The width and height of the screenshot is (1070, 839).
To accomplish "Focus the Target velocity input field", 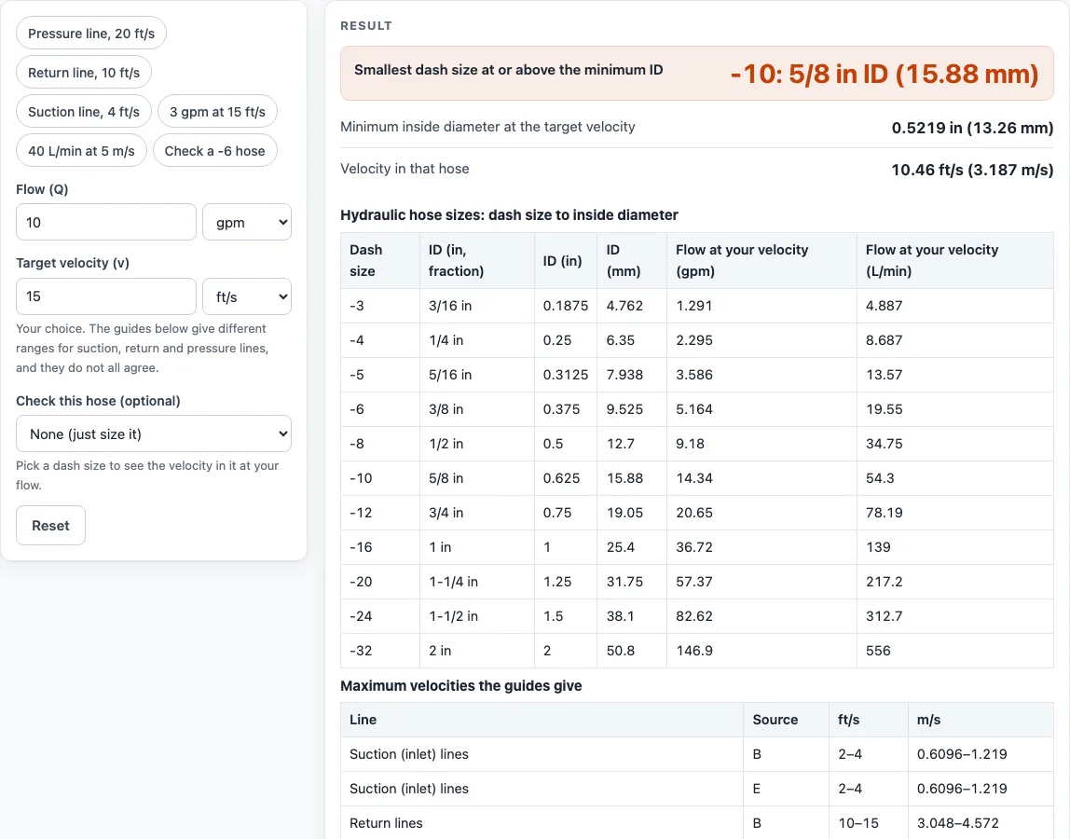I will 105,296.
